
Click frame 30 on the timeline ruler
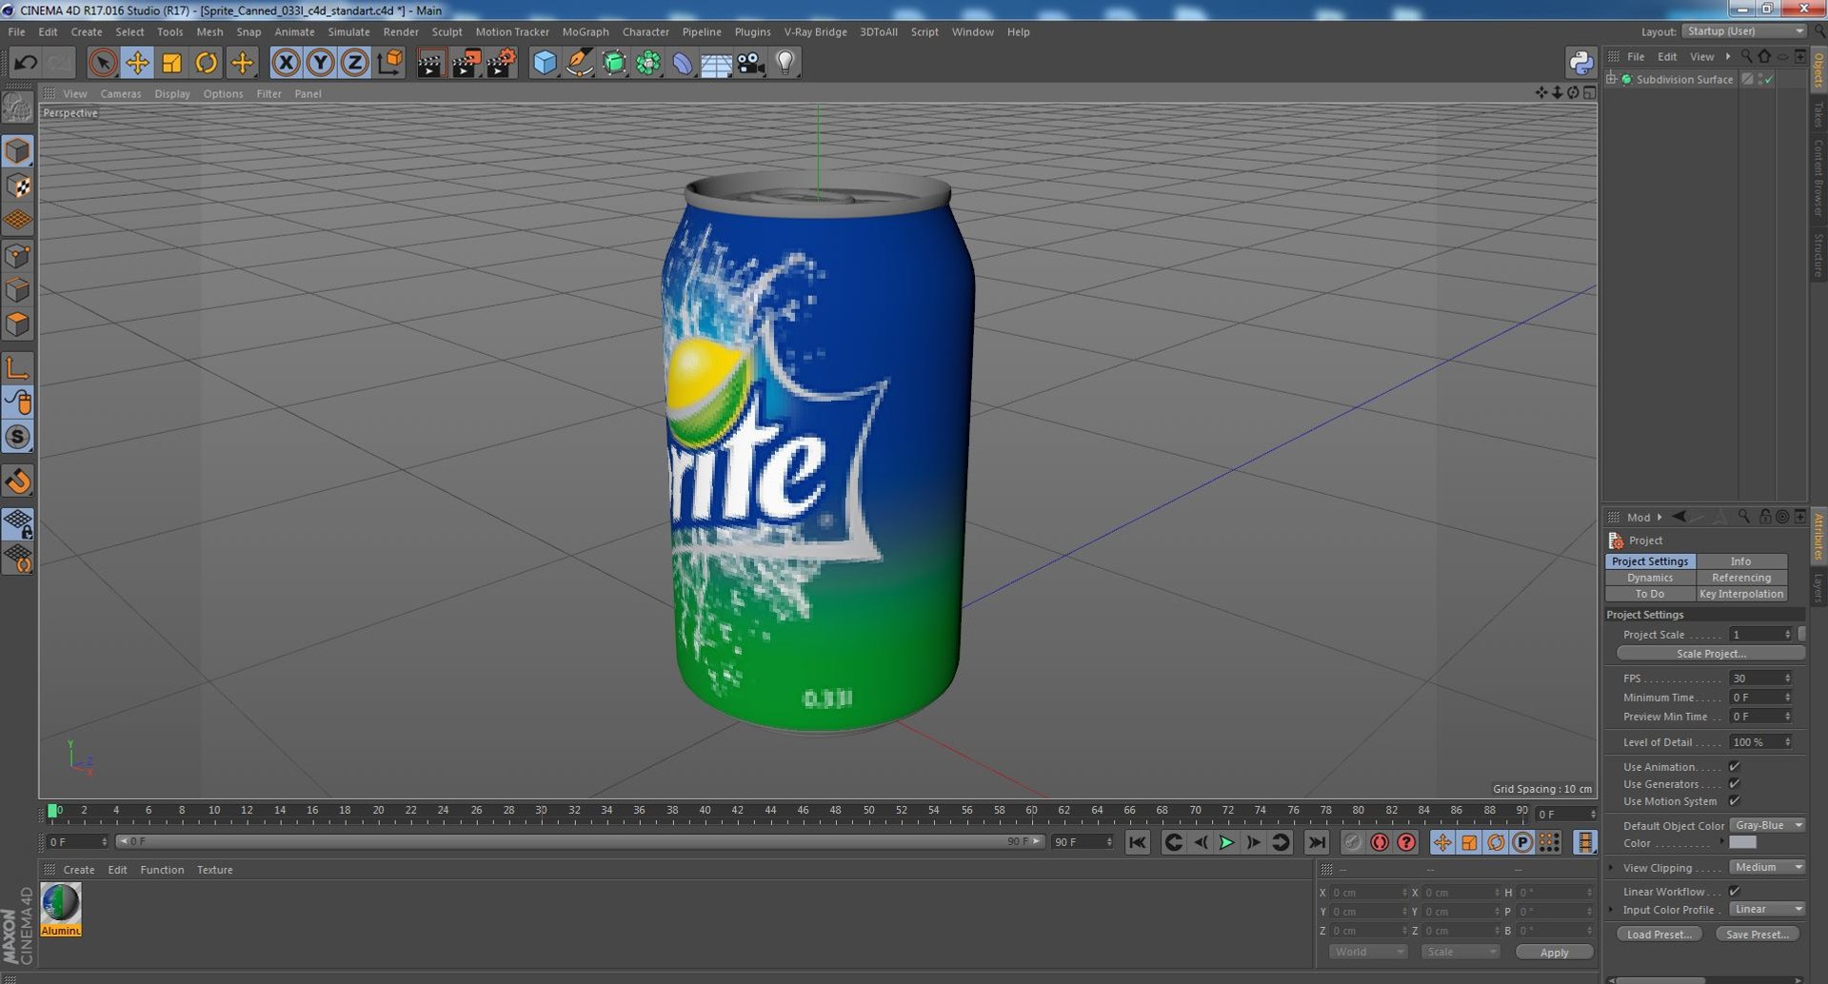(x=541, y=811)
